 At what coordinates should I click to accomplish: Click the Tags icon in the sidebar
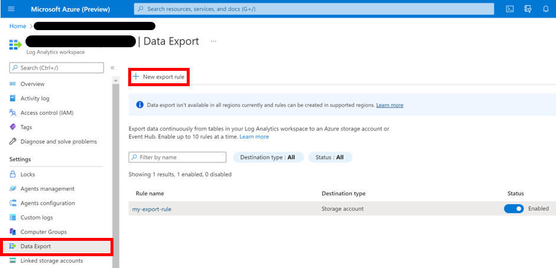[13, 127]
